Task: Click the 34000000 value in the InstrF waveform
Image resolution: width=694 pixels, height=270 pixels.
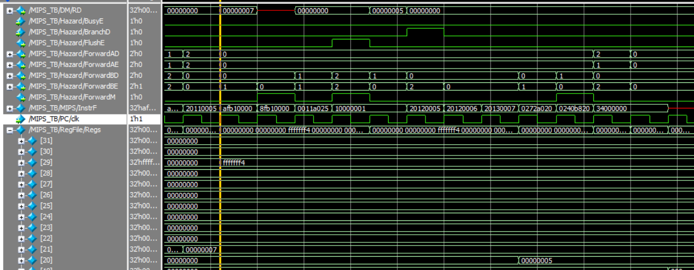Action: click(x=612, y=108)
